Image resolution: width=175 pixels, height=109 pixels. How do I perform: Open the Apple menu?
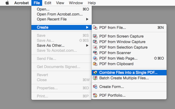pyautogui.click(x=7, y=3)
